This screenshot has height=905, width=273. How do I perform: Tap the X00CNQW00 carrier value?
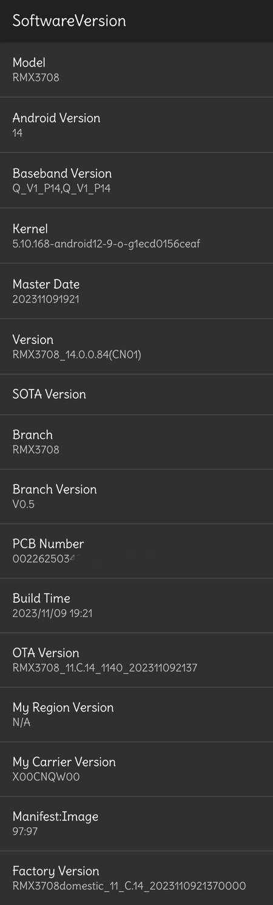(46, 777)
